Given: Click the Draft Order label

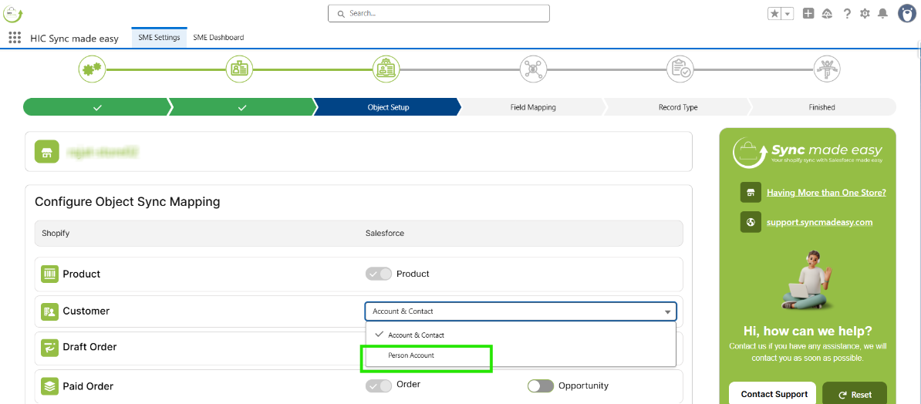Looking at the screenshot, I should [x=90, y=347].
